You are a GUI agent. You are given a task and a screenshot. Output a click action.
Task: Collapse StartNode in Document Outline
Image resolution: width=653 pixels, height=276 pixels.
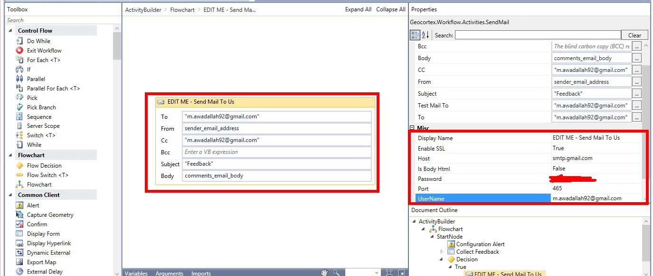tap(432, 237)
